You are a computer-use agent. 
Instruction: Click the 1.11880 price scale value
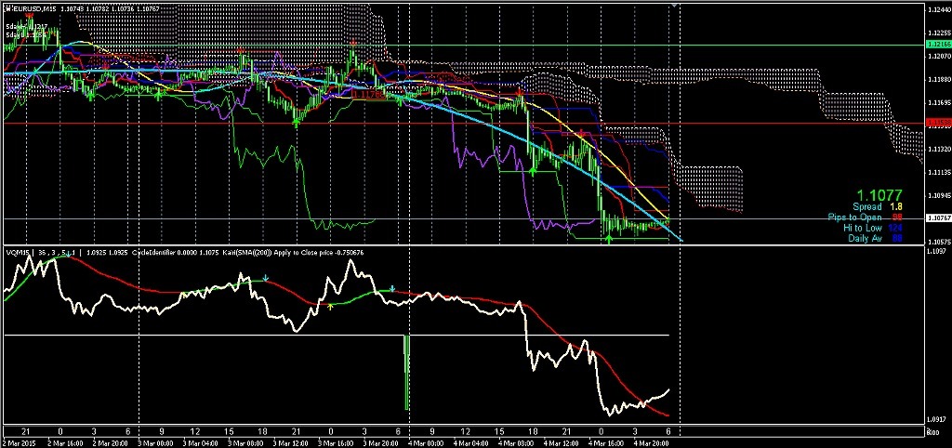click(x=939, y=79)
